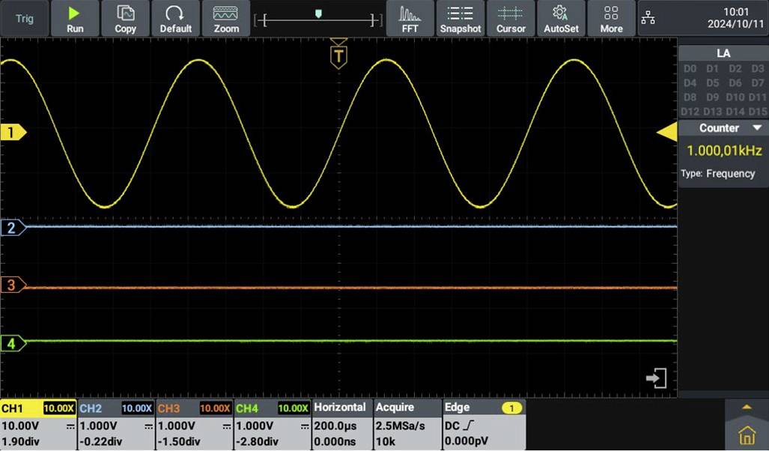Copy the current screen with the Copy icon
This screenshot has width=769, height=451.
point(124,19)
